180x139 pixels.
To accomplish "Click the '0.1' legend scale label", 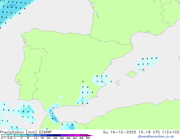I will click(3, 138).
